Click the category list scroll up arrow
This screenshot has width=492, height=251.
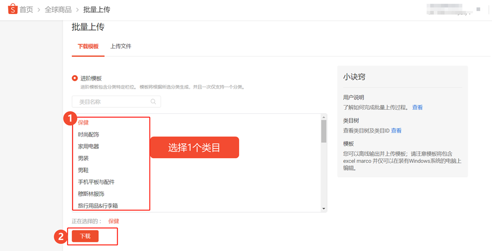tap(323, 117)
